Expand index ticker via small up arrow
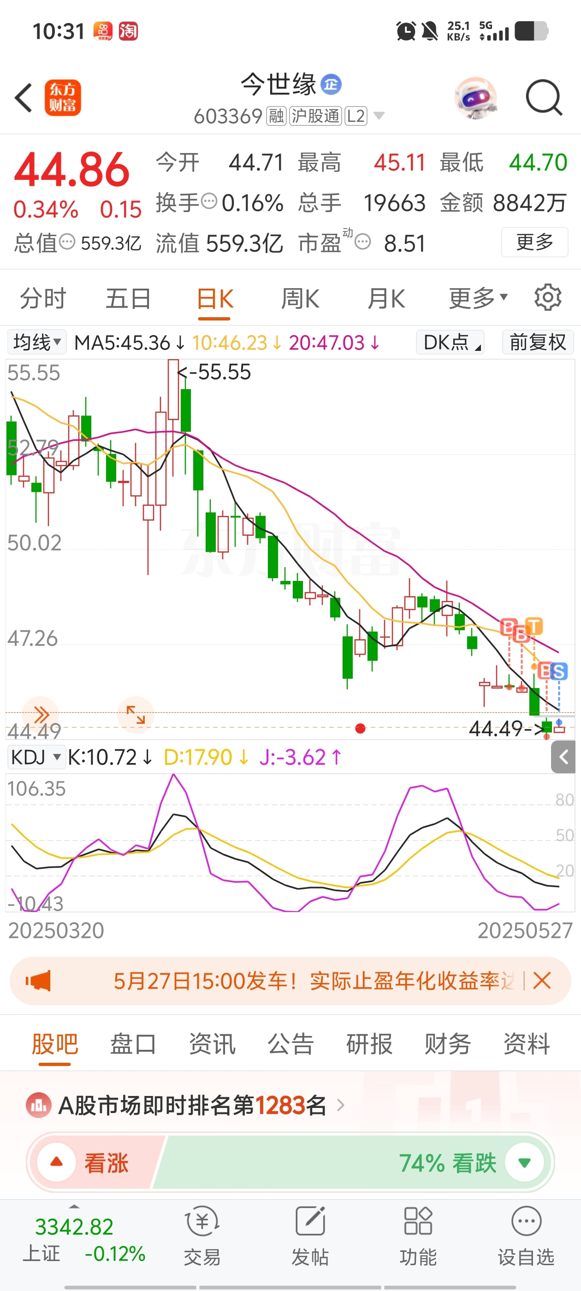Viewport: 581px width, 1291px height. point(74,1207)
